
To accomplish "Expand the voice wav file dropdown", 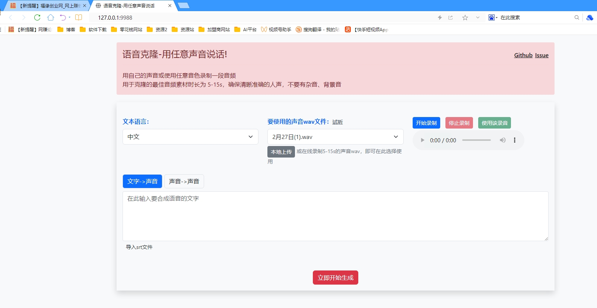I will [x=336, y=137].
